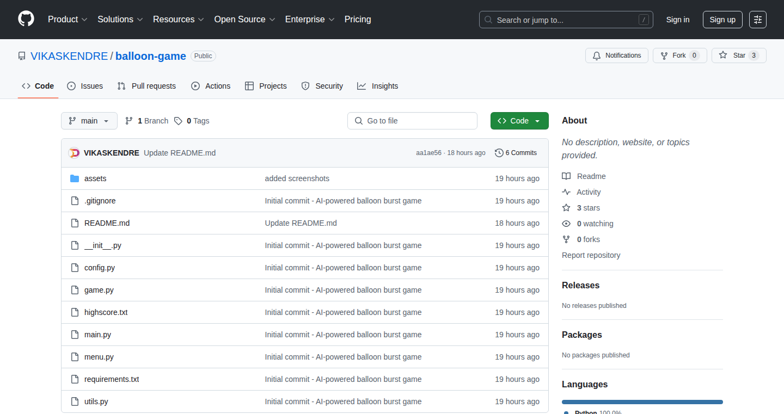
Task: Open the balloon-game repository link
Action: click(151, 56)
